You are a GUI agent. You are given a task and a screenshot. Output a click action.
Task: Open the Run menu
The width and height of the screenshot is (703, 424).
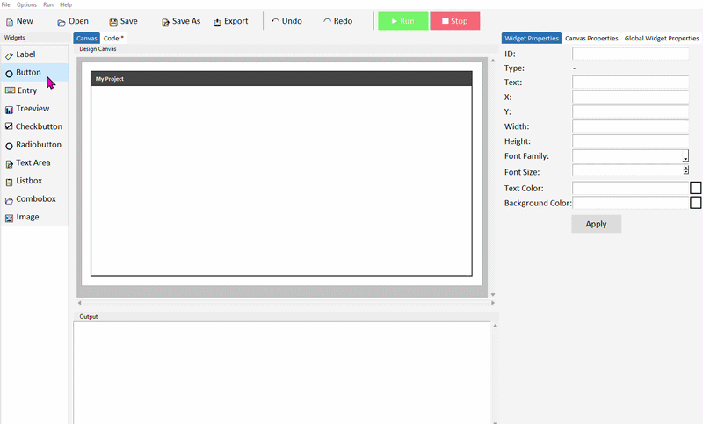click(48, 4)
